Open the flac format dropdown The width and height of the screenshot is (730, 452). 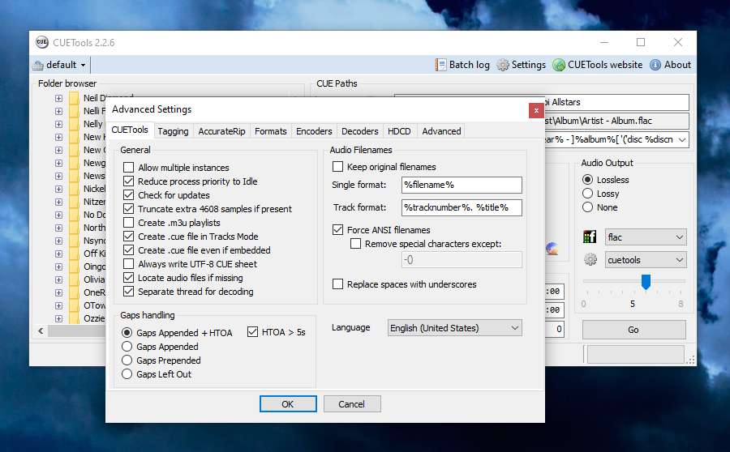pyautogui.click(x=646, y=237)
